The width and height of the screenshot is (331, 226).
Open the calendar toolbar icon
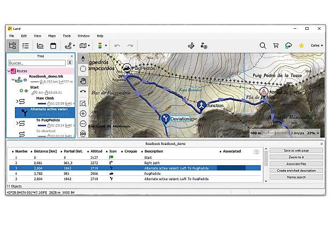tap(53, 46)
